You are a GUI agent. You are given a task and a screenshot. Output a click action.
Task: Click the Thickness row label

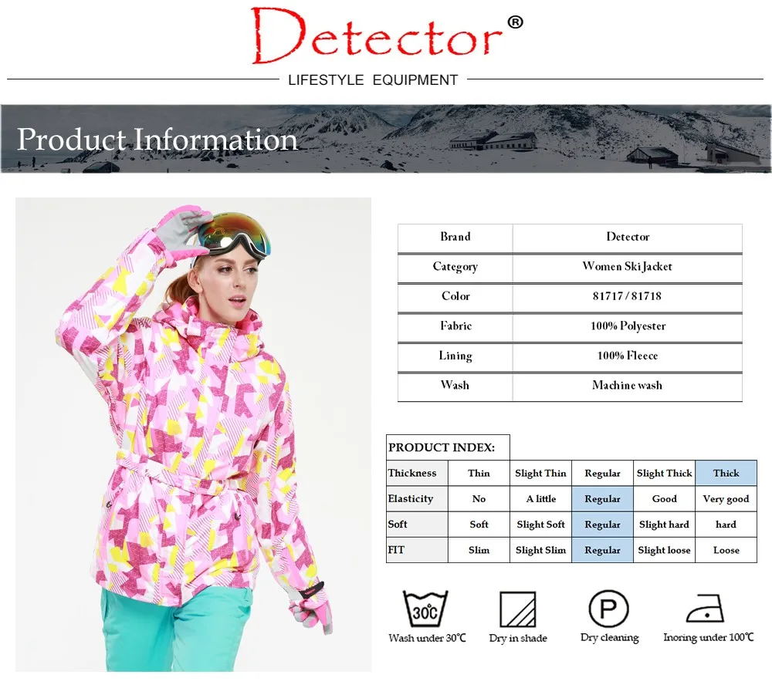click(417, 473)
